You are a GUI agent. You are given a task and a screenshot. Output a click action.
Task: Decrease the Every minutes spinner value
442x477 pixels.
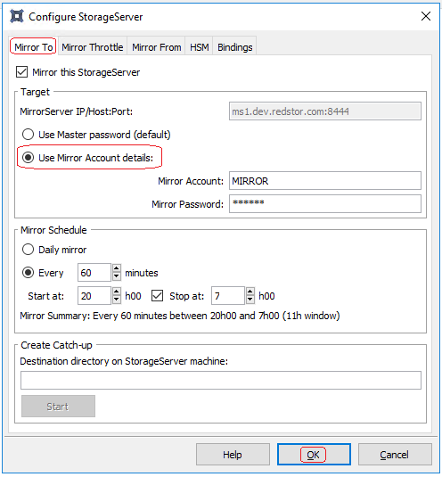(x=117, y=276)
